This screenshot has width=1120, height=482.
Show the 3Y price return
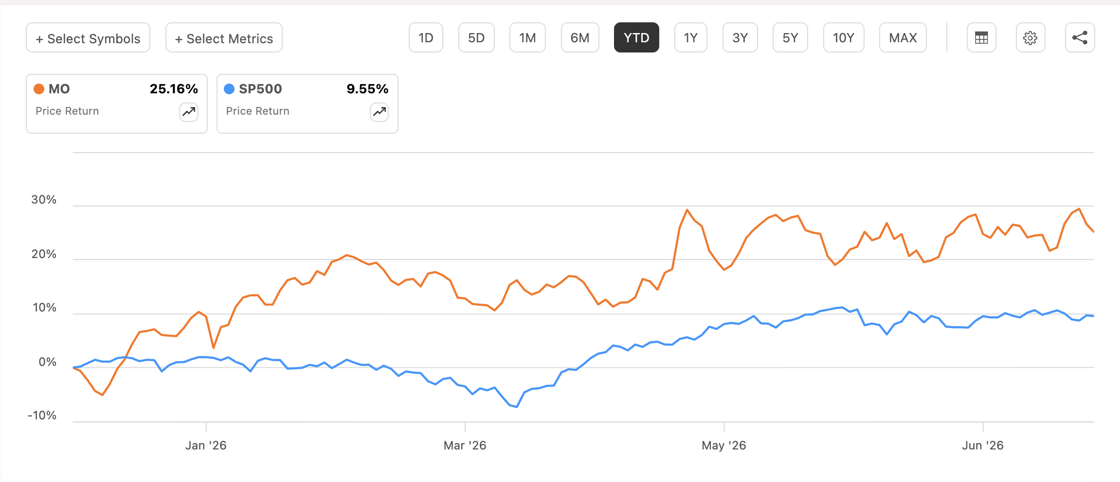click(740, 37)
